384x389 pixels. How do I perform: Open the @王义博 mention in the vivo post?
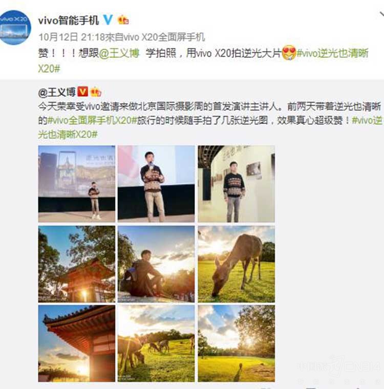click(x=119, y=53)
